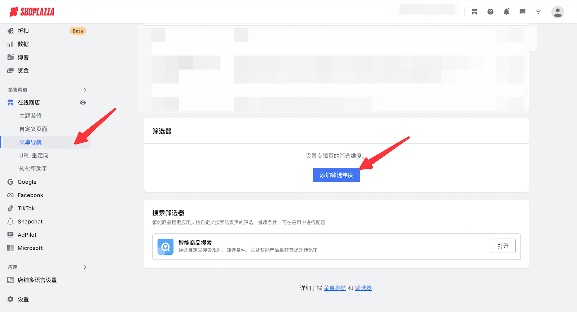This screenshot has width=577, height=312.
Task: Open URL 重定向 menu item
Action: 34,155
